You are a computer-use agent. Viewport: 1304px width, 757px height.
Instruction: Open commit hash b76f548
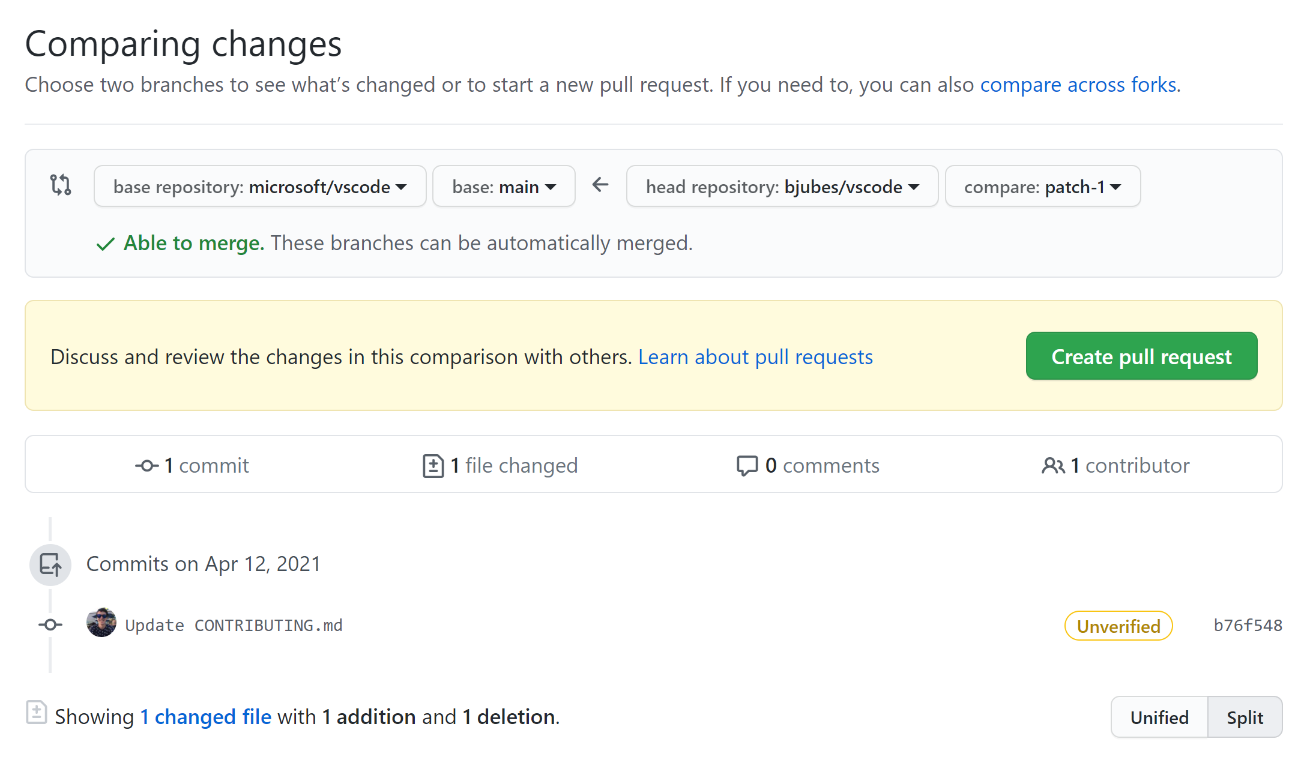[1248, 625]
